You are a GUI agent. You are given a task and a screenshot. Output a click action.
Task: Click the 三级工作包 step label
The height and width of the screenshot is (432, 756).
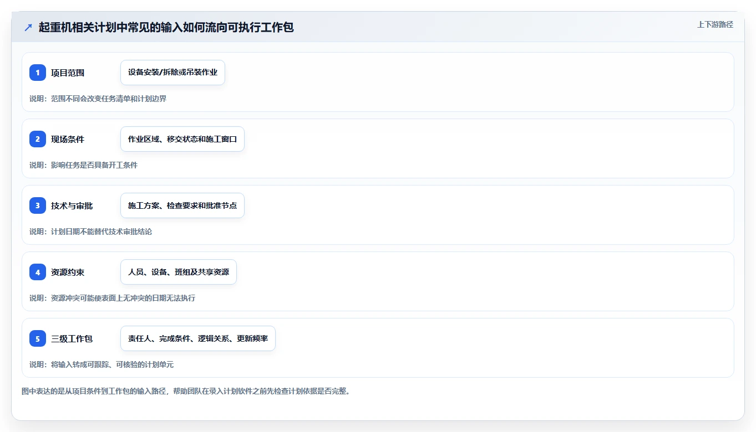72,338
